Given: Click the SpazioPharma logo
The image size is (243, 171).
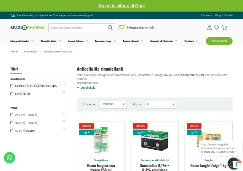Looking at the screenshot, I should [28, 28].
